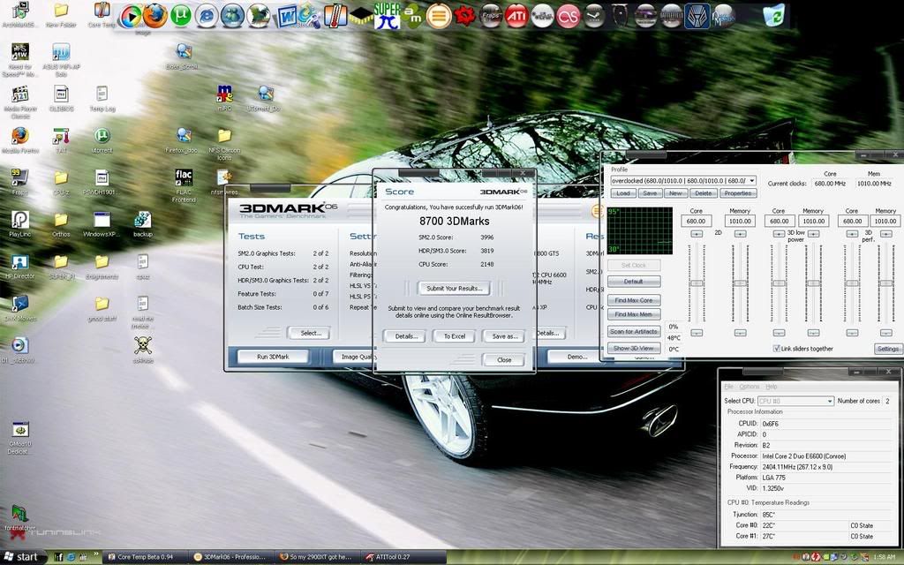
Task: Open the Options menu in Core Temp
Action: click(750, 387)
